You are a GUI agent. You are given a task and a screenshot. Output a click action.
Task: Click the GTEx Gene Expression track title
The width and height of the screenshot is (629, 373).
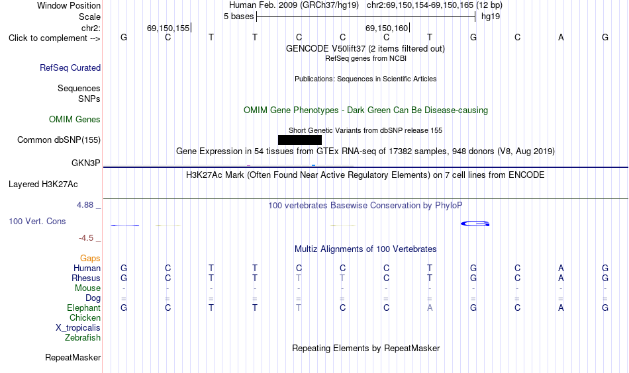tap(365, 151)
